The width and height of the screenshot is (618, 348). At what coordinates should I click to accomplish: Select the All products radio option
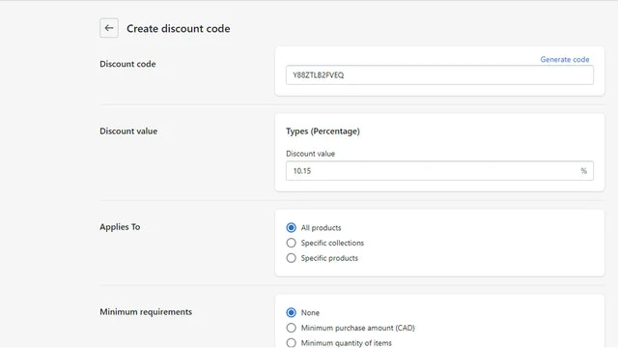291,228
